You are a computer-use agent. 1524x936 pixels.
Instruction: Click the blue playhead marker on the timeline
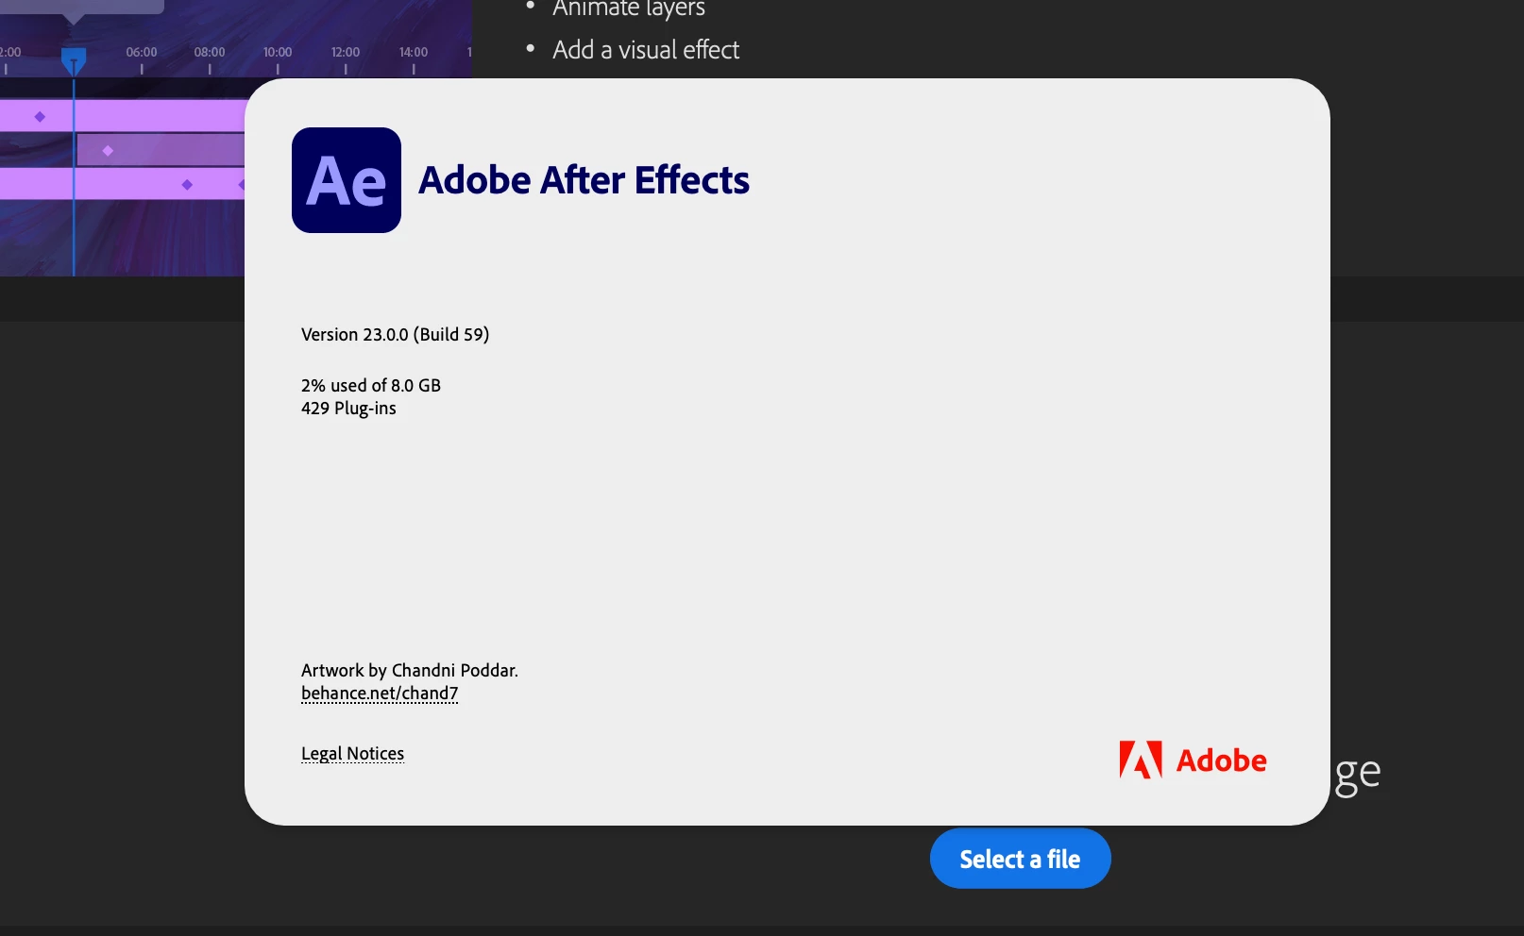pyautogui.click(x=74, y=61)
